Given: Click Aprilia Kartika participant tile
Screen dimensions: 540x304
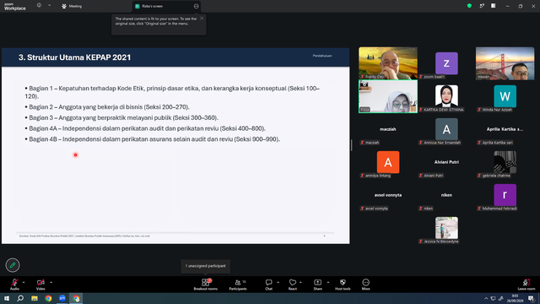Looking at the screenshot, I should [x=505, y=129].
